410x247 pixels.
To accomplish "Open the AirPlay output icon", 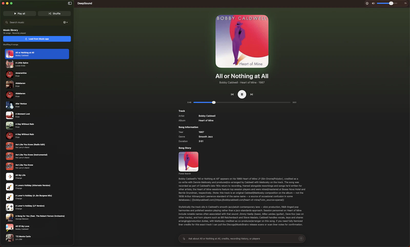I will click(367, 3).
